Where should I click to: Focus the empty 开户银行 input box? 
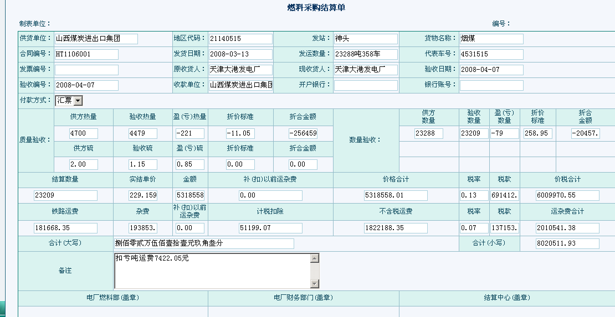366,85
